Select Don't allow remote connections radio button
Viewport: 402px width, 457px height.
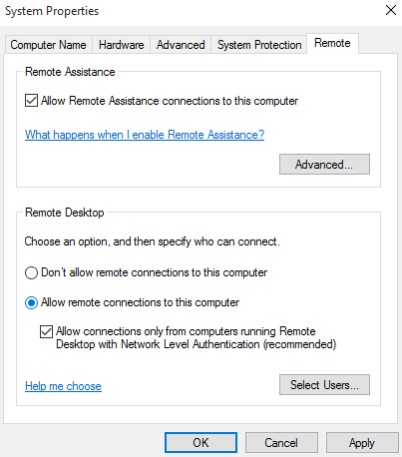tap(31, 273)
